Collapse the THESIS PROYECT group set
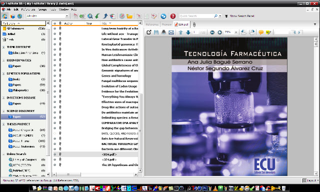The image size is (320, 192). [3, 124]
